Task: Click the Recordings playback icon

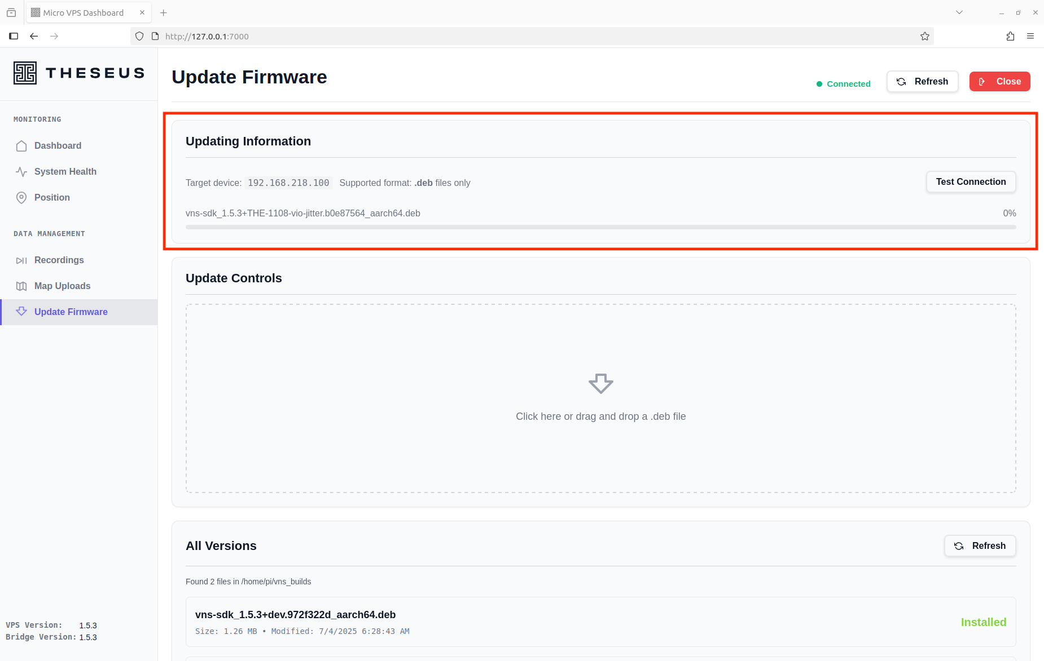Action: coord(21,260)
